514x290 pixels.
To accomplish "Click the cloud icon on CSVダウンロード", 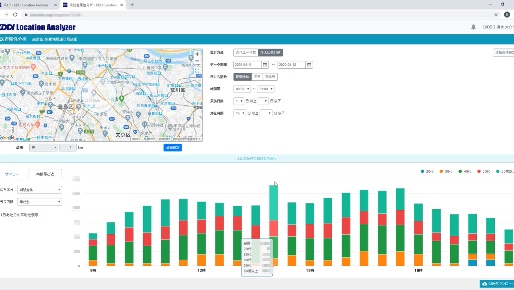I will click(x=484, y=284).
